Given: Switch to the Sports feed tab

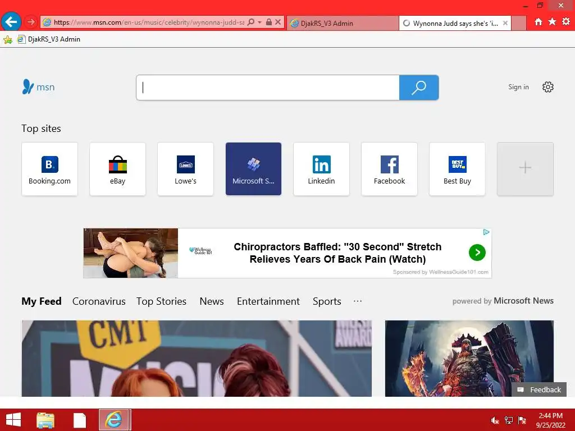Looking at the screenshot, I should point(327,301).
